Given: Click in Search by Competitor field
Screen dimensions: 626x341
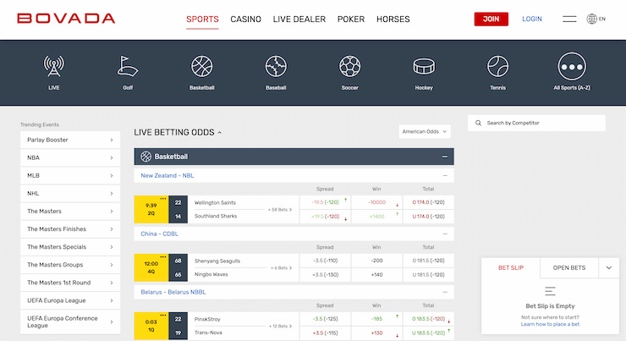Looking at the screenshot, I should pos(536,123).
